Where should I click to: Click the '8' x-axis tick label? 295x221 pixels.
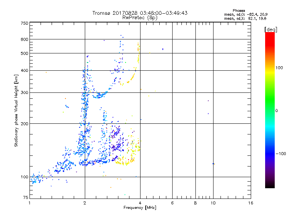(195, 203)
